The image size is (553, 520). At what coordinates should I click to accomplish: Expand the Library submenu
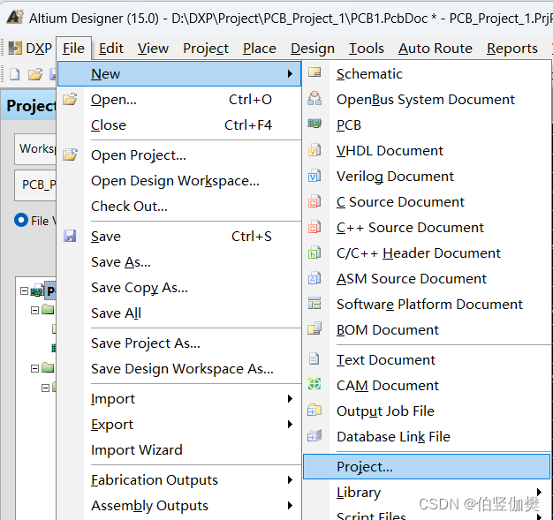point(539,492)
